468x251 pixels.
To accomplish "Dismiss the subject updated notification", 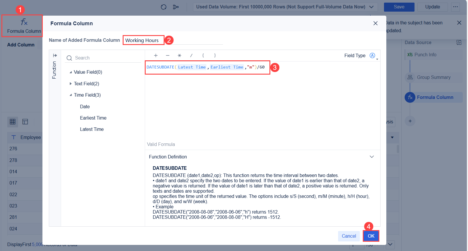I will pos(459,23).
